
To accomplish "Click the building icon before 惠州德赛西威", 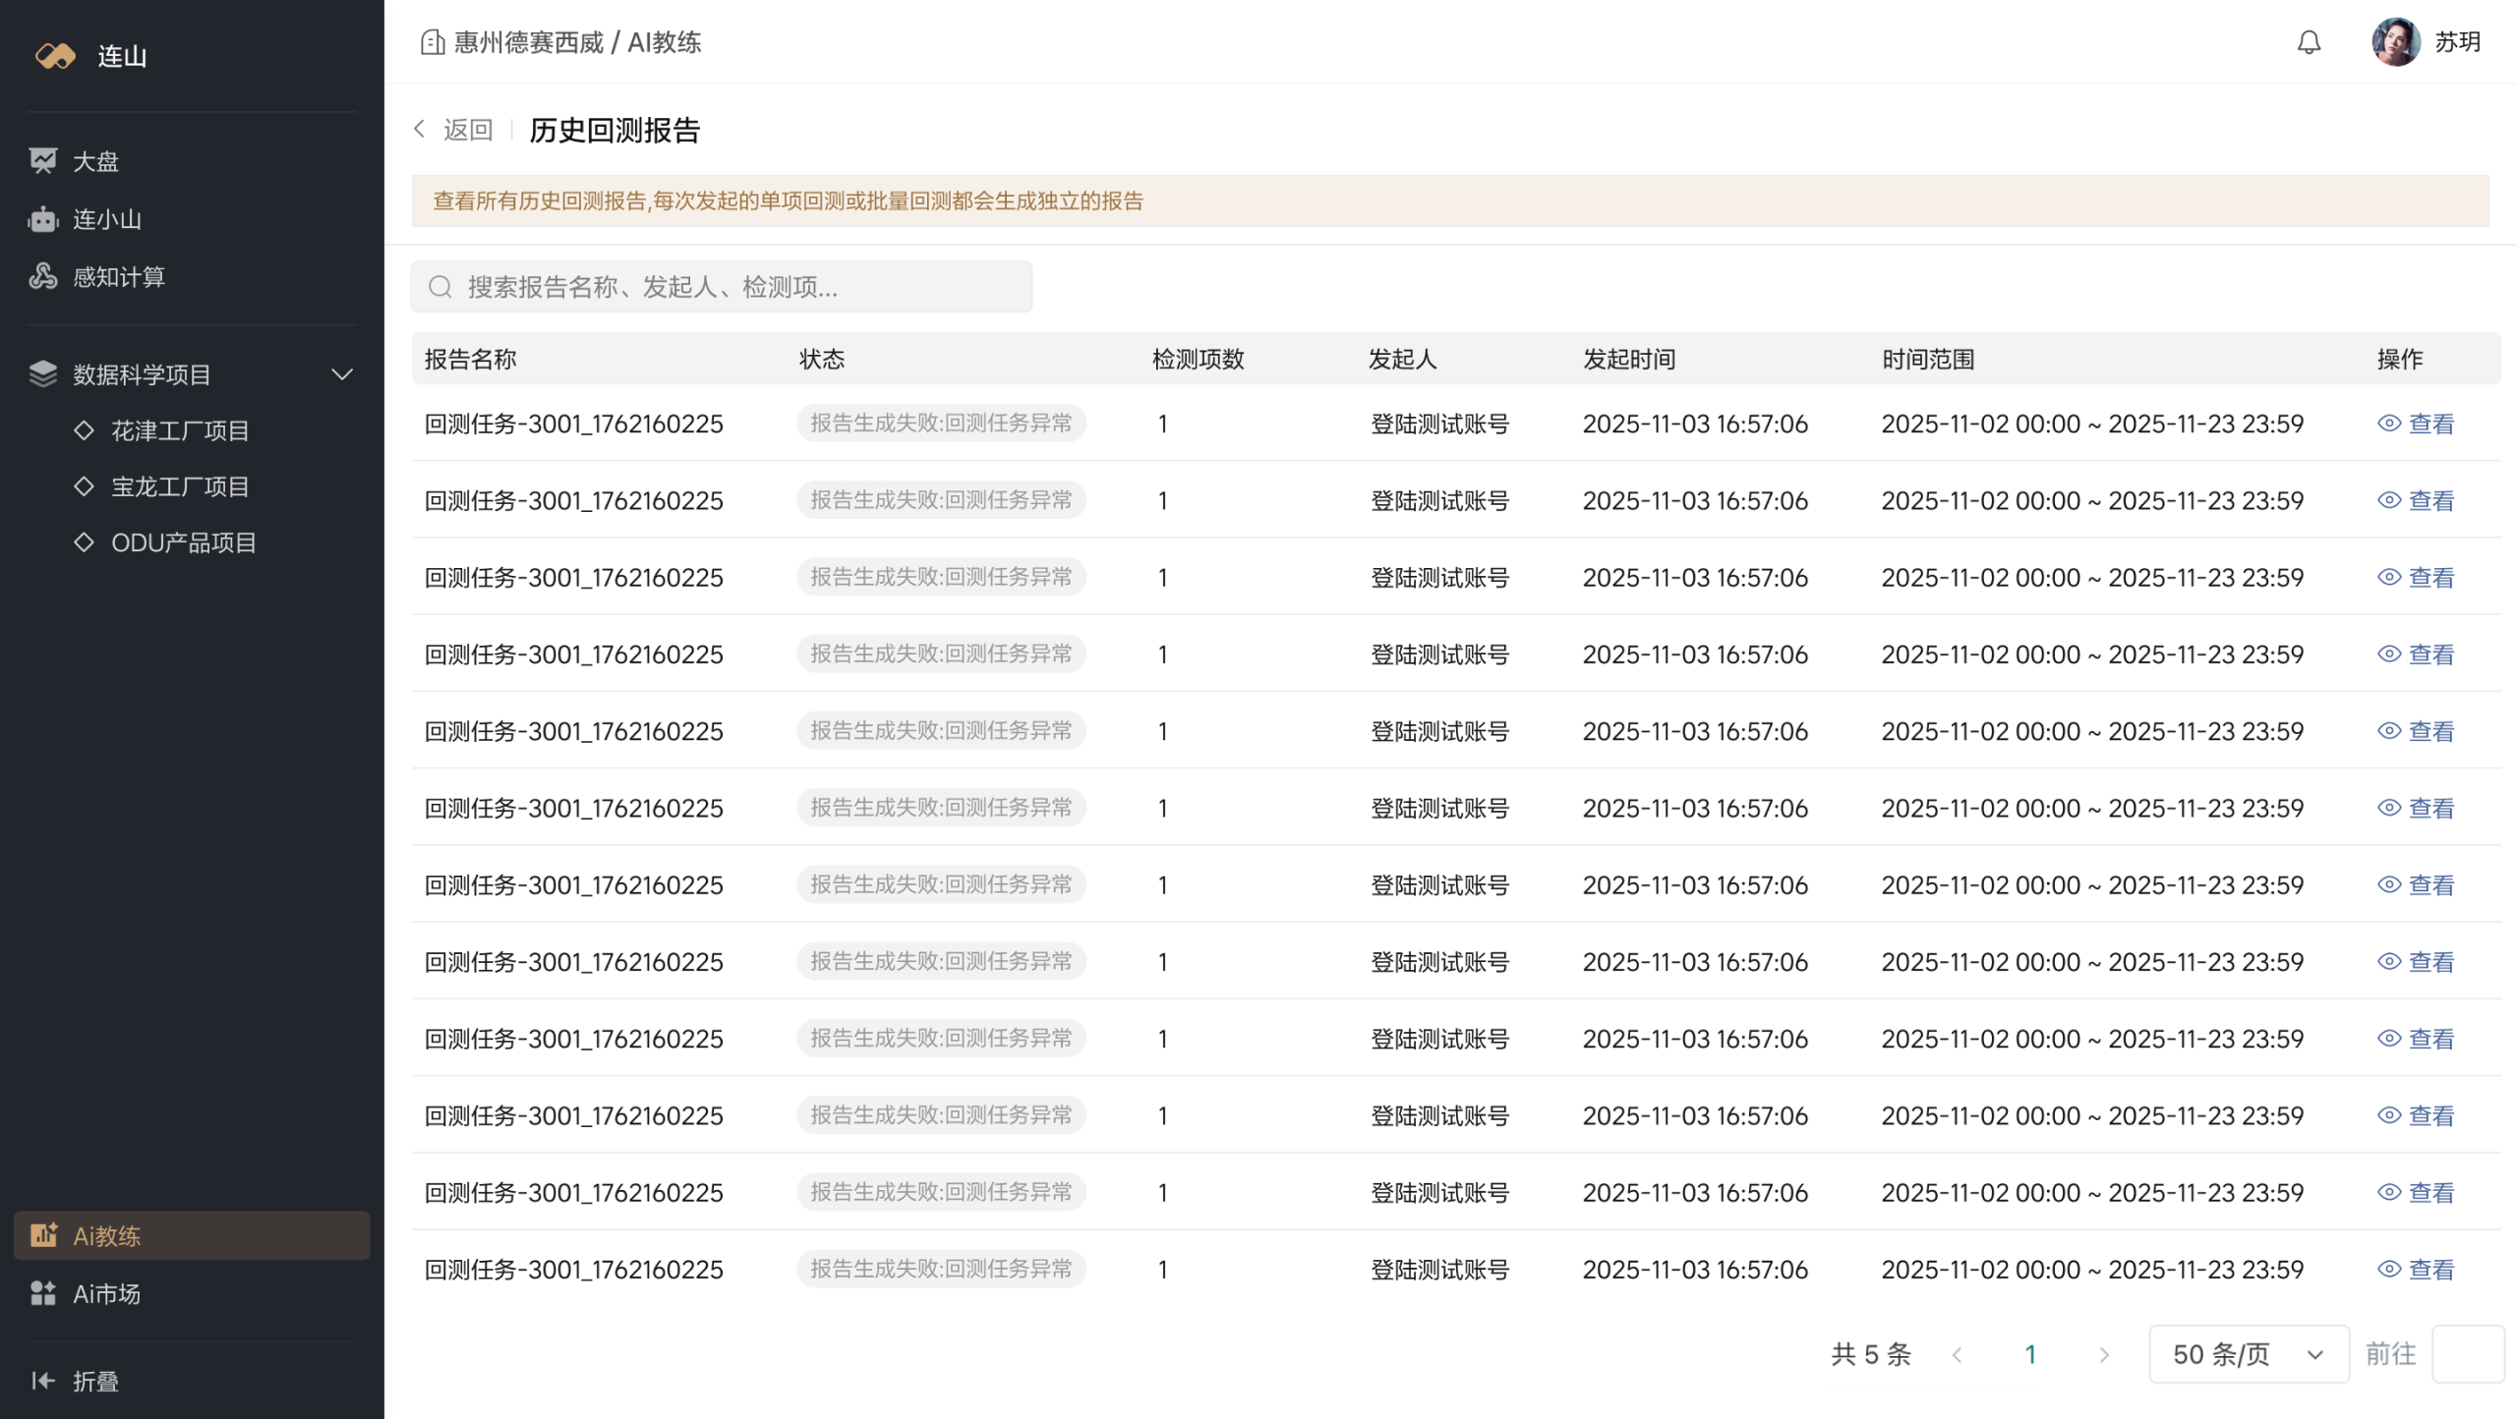I will click(433, 42).
